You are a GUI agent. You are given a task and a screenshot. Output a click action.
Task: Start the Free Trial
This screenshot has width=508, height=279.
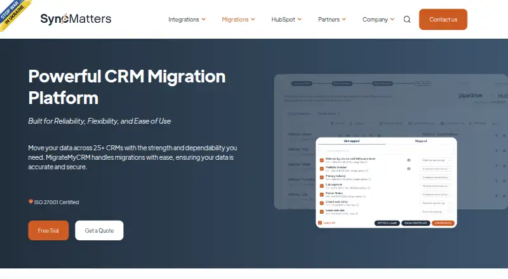[x=48, y=230]
